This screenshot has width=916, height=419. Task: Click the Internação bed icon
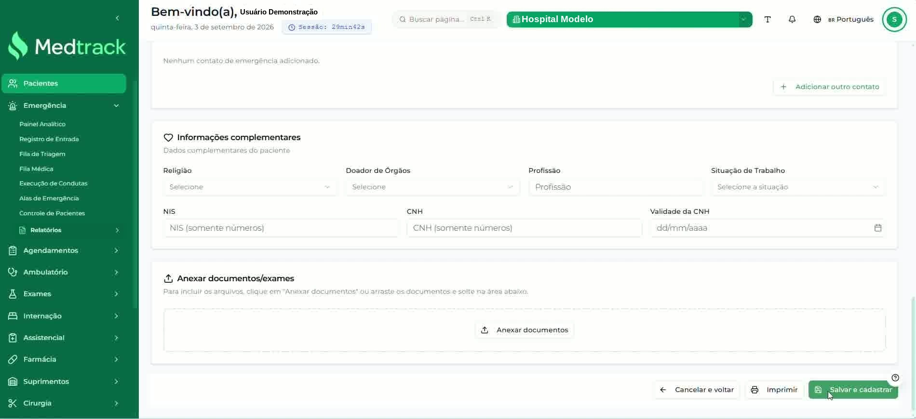[13, 316]
